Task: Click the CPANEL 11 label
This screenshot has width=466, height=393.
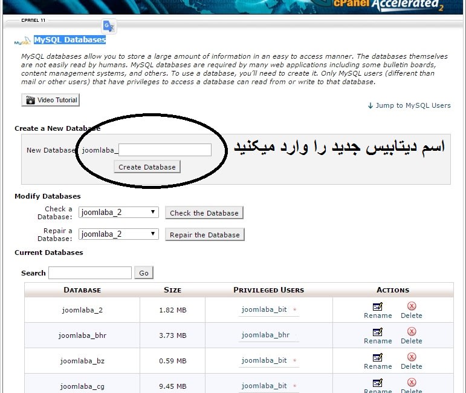Action: click(33, 20)
